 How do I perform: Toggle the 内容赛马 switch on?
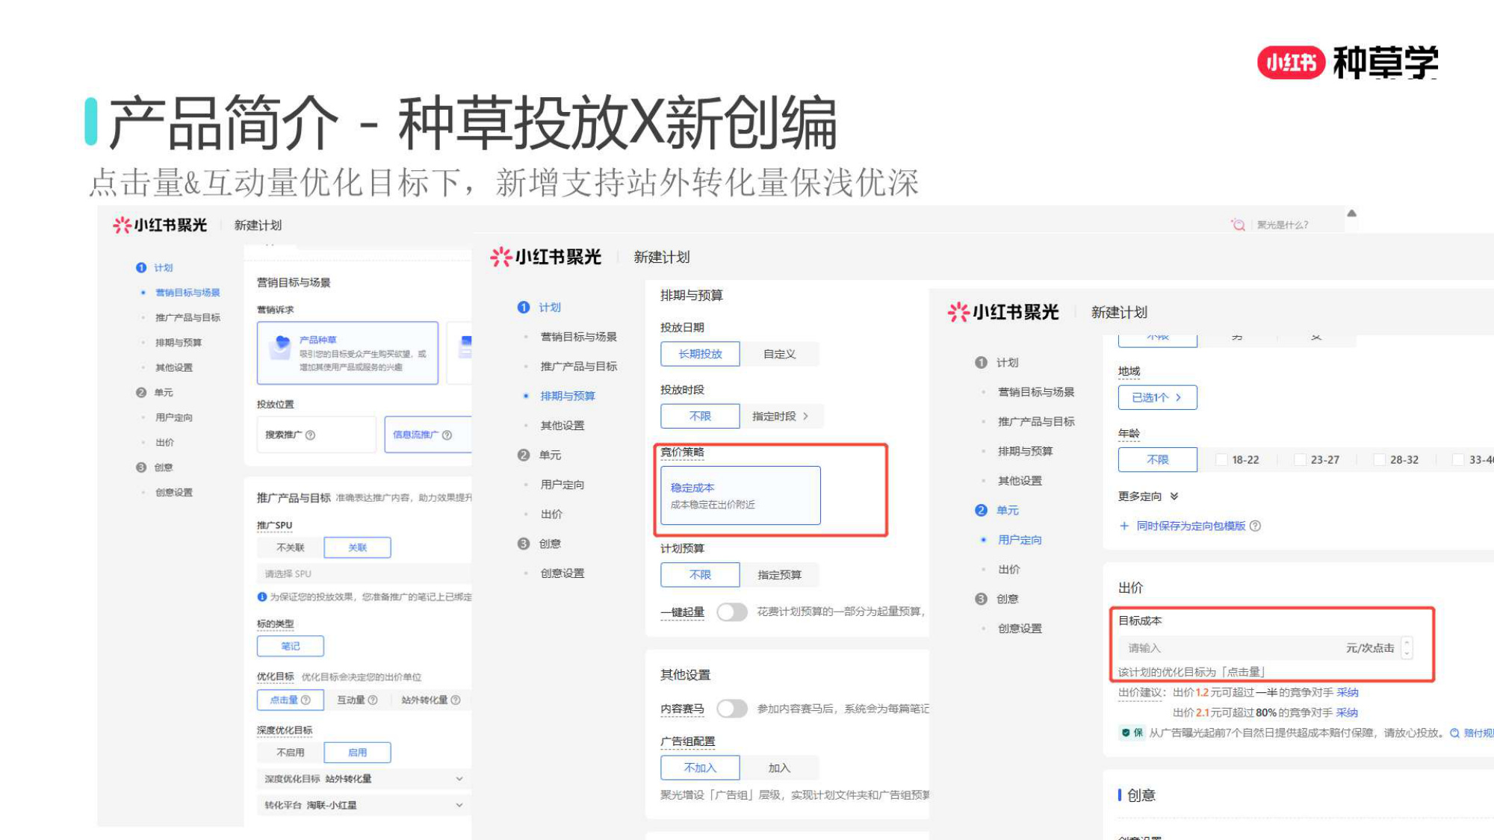(732, 709)
